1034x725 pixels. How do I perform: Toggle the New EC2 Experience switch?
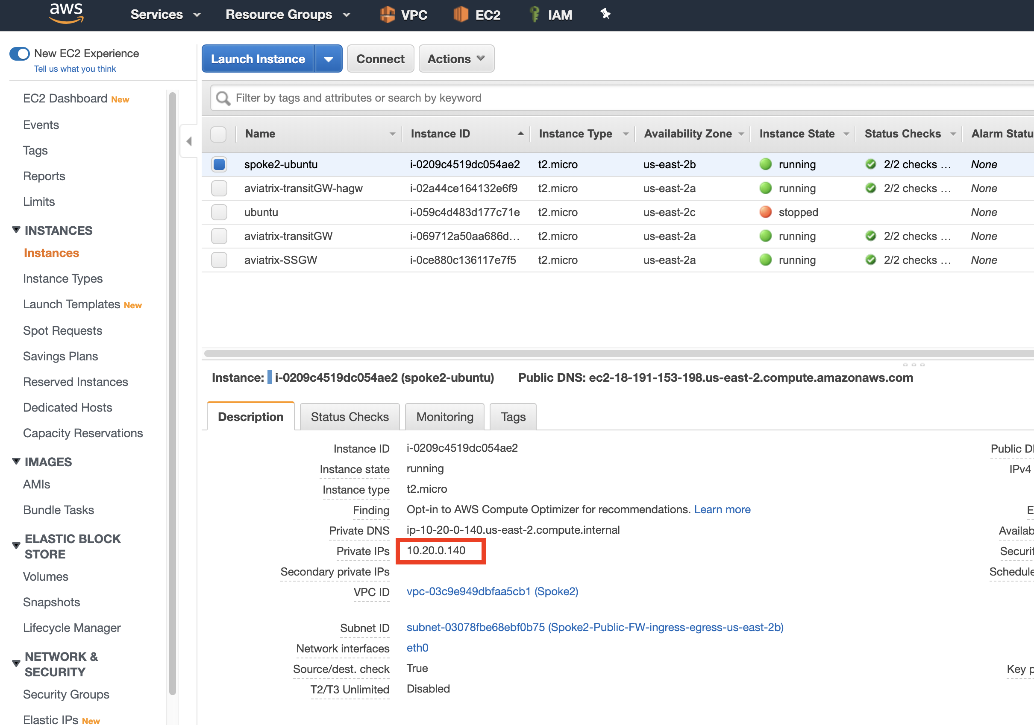[19, 53]
